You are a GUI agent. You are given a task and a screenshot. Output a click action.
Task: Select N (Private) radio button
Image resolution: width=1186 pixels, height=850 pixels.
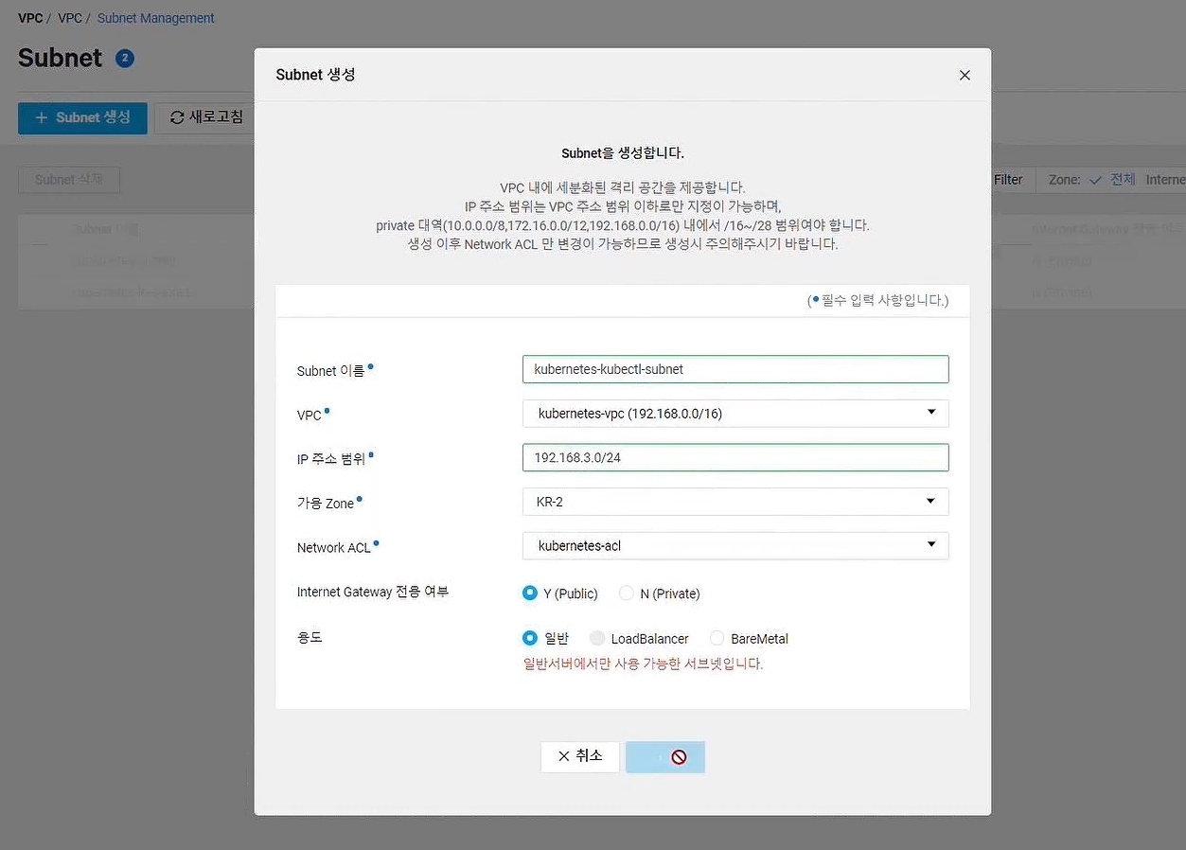pyautogui.click(x=627, y=593)
